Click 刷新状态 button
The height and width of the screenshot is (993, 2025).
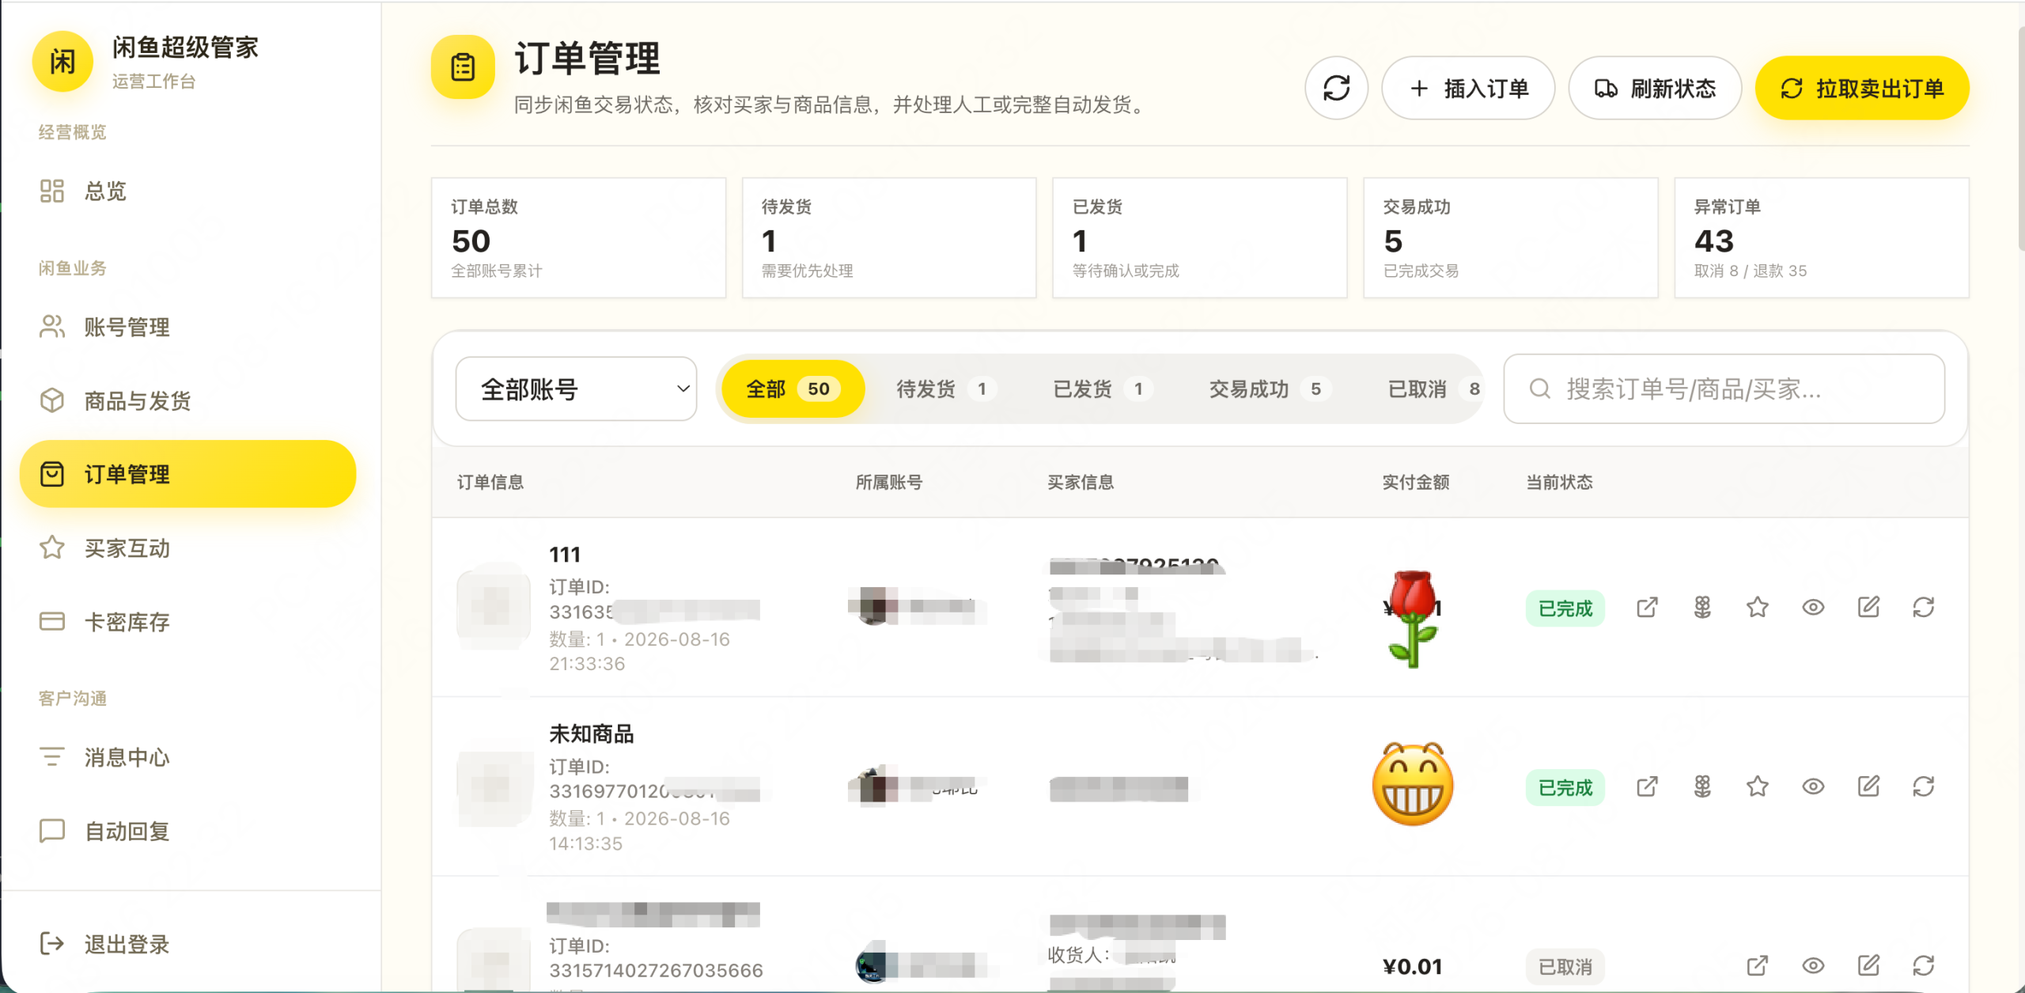click(x=1655, y=88)
